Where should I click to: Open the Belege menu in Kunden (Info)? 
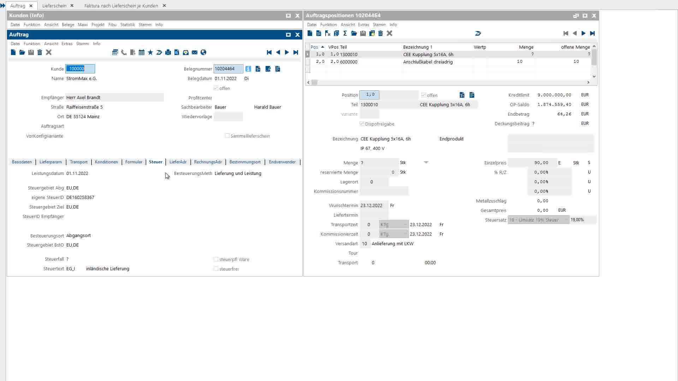[68, 25]
